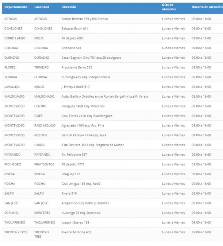Click the Dirección column header

click(69, 7)
